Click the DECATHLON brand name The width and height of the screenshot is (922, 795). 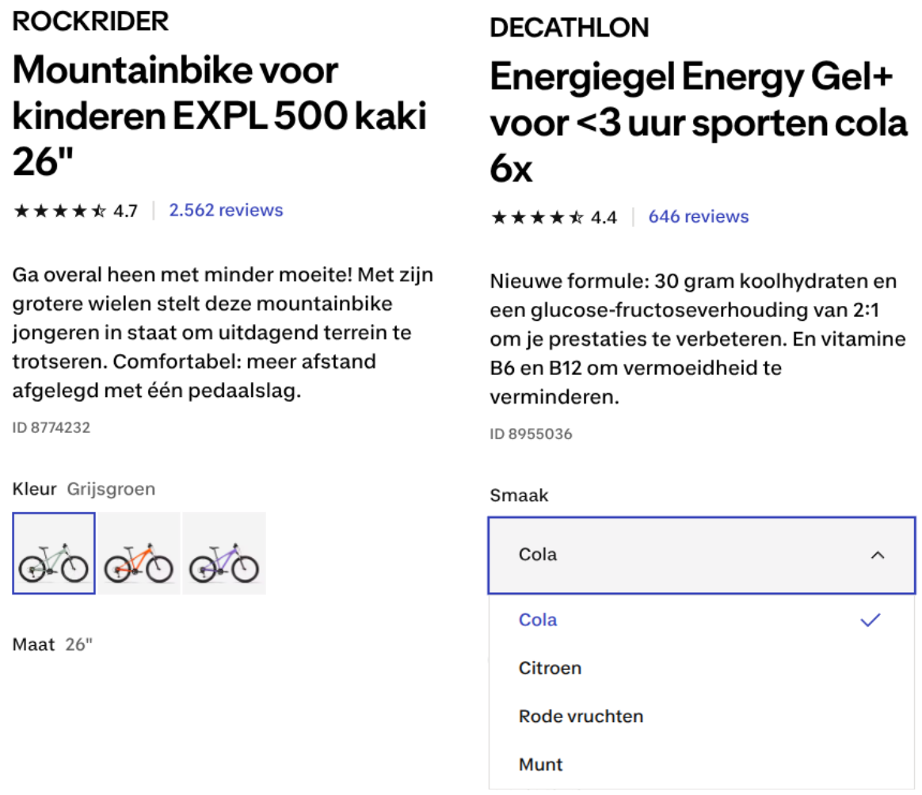click(570, 28)
